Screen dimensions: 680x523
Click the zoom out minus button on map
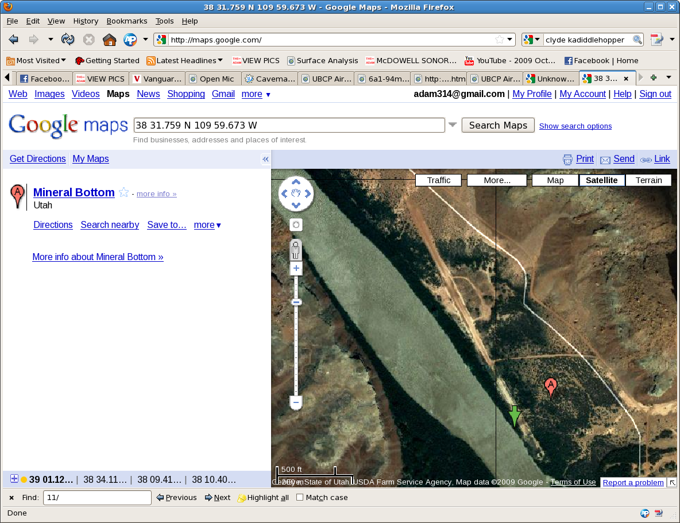click(296, 402)
